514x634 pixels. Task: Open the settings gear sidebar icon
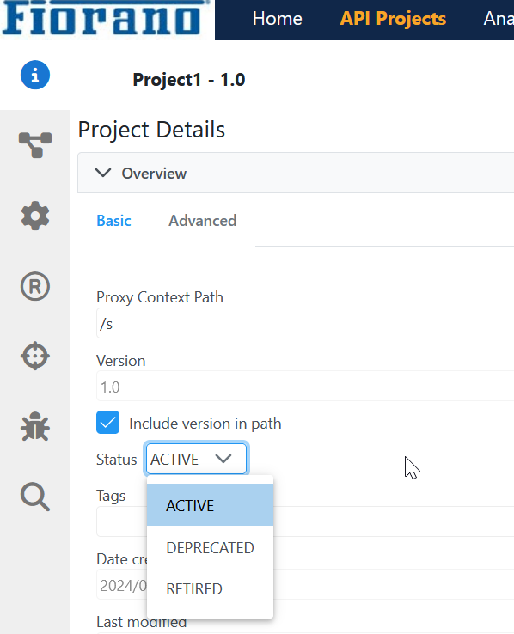[x=35, y=216]
